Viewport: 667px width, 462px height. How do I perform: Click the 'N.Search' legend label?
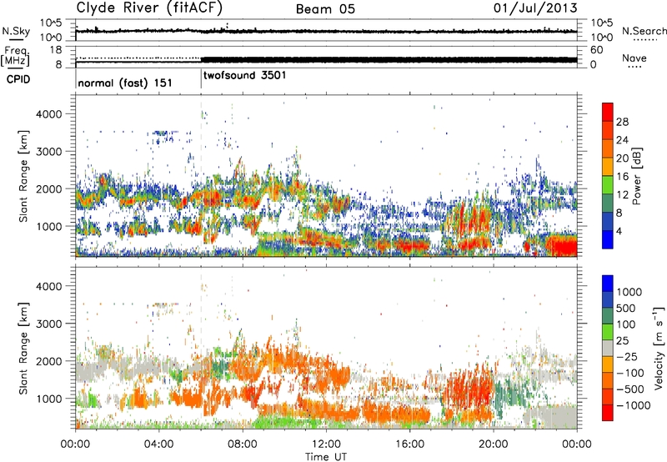click(644, 31)
